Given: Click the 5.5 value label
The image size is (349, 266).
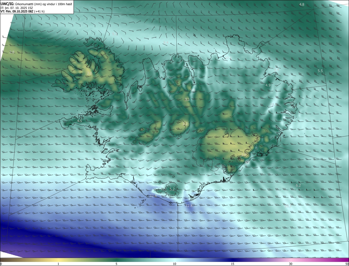Looking at the screenshot, I should 320,71.
